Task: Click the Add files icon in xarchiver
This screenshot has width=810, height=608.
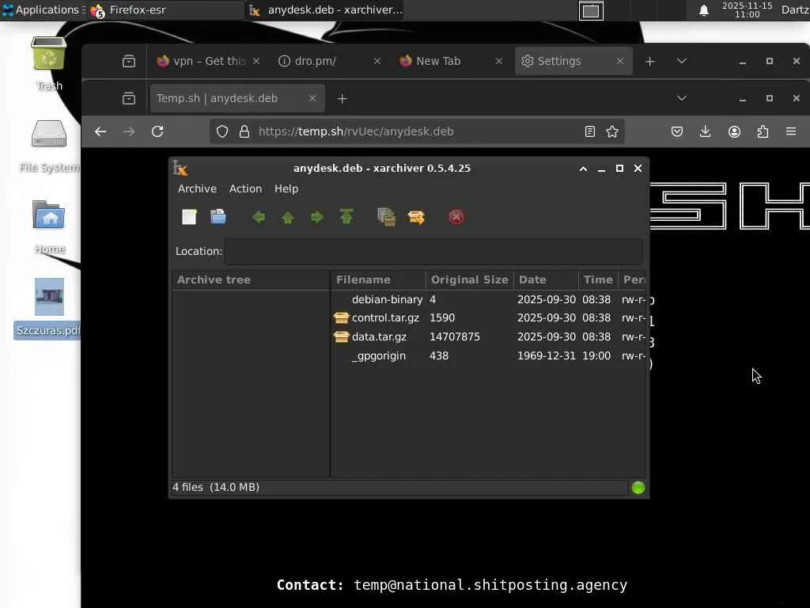Action: click(x=386, y=217)
